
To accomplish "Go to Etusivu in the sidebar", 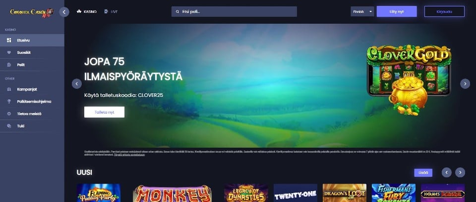I will (32, 40).
